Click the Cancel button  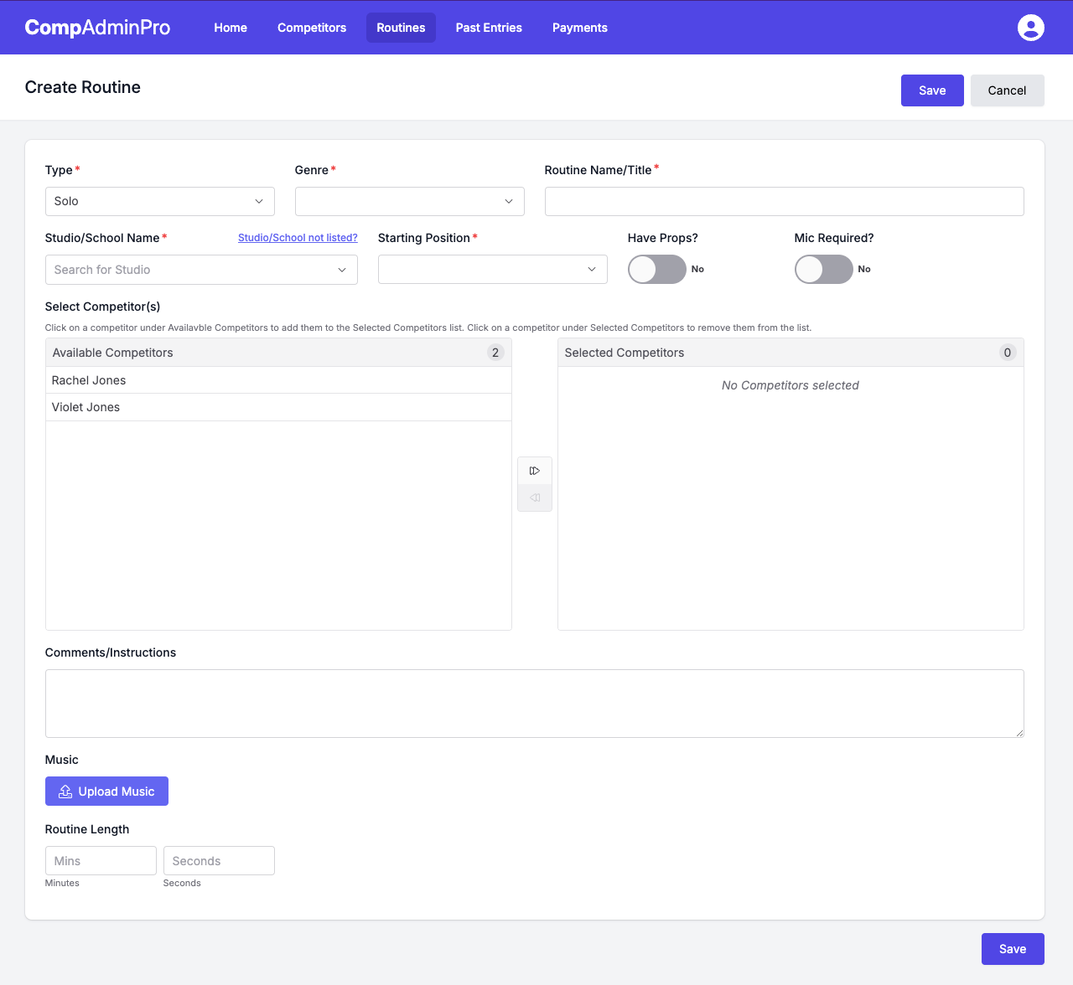click(1007, 90)
